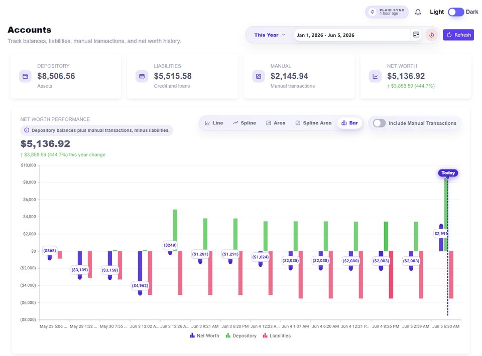This screenshot has height=356, width=482.
Task: Click the Plaid Sync status icon
Action: pyautogui.click(x=372, y=12)
